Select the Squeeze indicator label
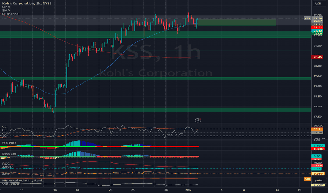 coord(9,154)
